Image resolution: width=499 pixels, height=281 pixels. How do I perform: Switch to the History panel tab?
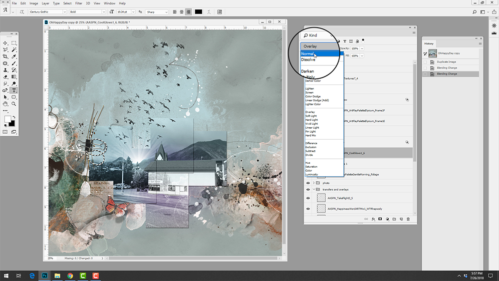[x=429, y=43]
